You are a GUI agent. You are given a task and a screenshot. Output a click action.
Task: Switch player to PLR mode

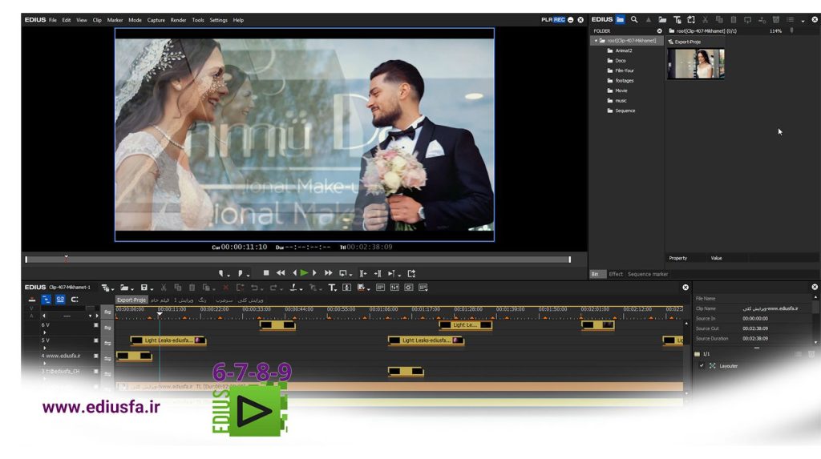tap(547, 20)
